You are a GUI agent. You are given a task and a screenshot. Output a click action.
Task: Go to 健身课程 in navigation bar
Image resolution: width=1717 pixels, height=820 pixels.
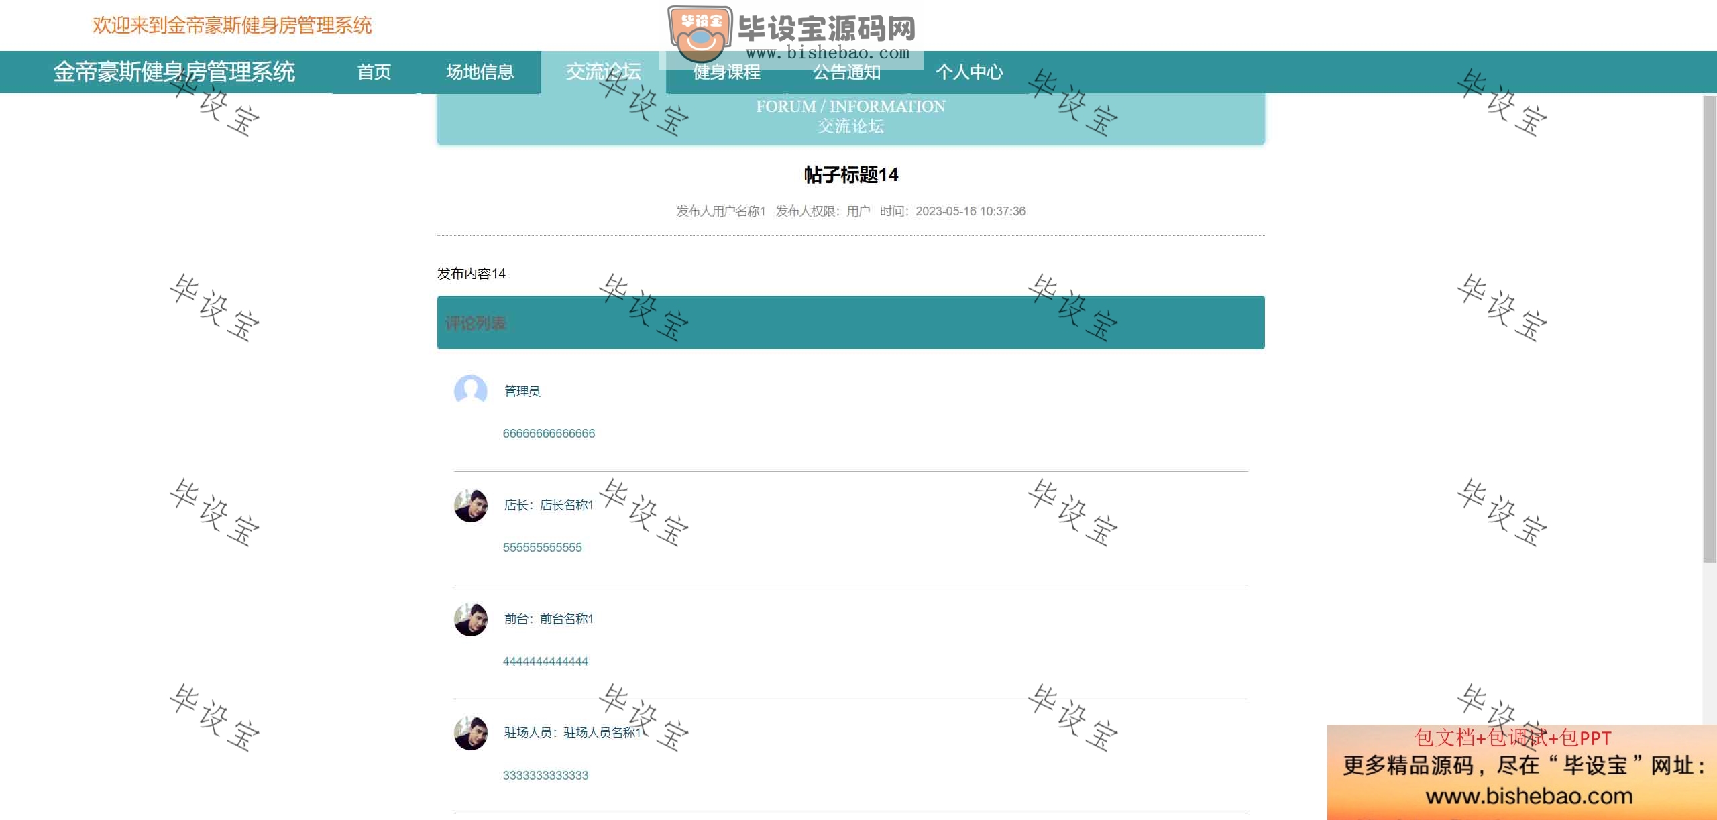click(726, 72)
